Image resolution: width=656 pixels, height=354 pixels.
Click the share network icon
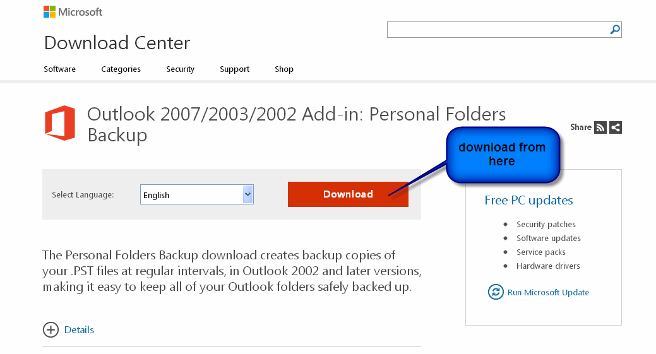(x=616, y=127)
